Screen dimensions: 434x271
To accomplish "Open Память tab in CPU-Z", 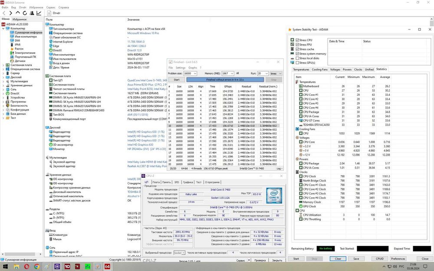I will coord(166,182).
